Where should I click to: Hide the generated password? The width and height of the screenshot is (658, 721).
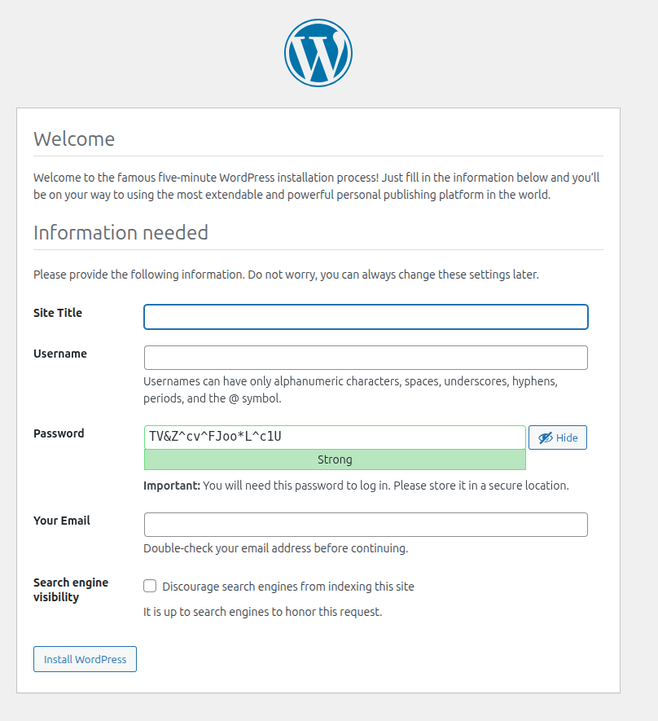pyautogui.click(x=557, y=437)
